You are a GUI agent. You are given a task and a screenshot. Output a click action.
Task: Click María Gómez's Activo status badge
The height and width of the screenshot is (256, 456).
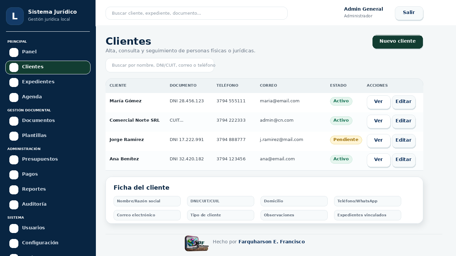pos(341,101)
